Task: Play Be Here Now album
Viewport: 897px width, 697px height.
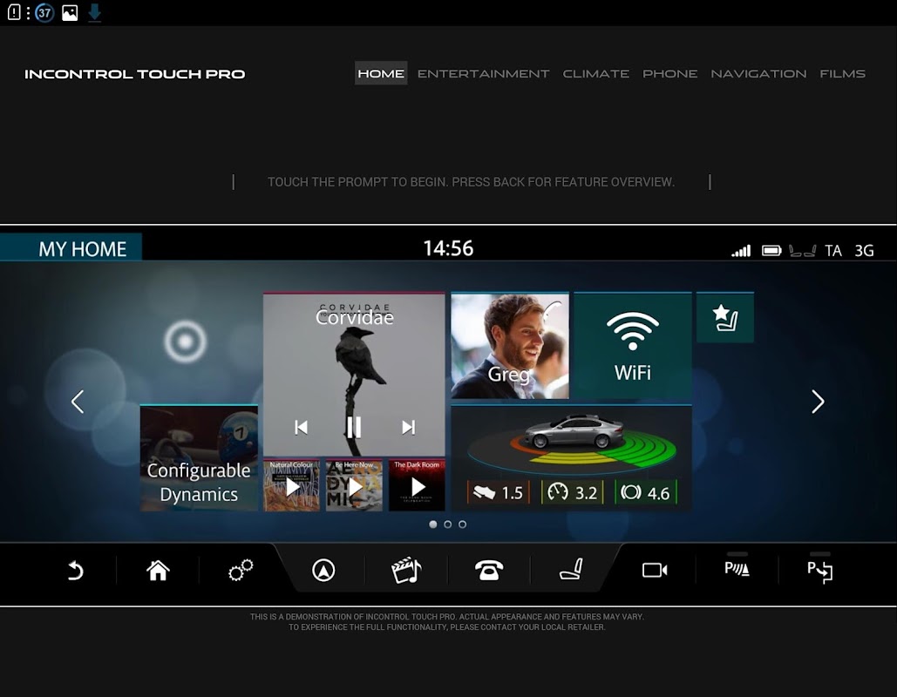Action: pos(354,485)
